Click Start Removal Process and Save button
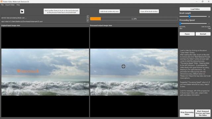This screenshot has width=212, height=119. (x=203, y=113)
